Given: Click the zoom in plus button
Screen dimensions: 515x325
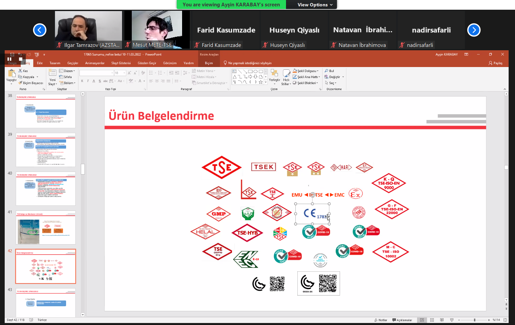Looking at the screenshot, I should click(x=489, y=320).
